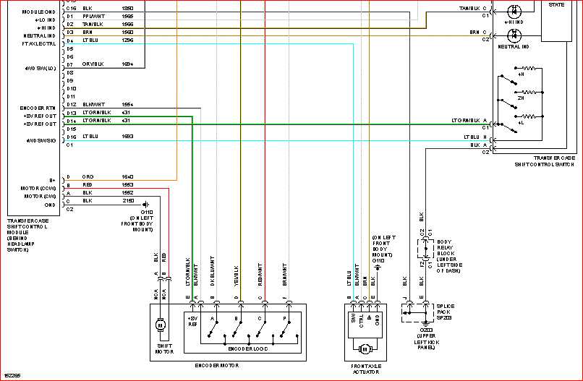
Task: Click the SW terminal label in actuator
Action: pyautogui.click(x=353, y=318)
